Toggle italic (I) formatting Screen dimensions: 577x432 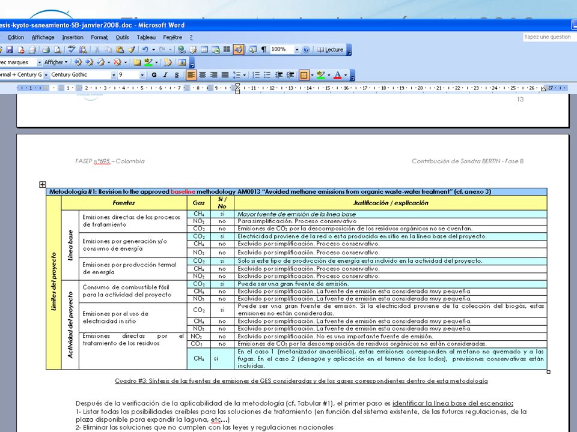click(165, 75)
